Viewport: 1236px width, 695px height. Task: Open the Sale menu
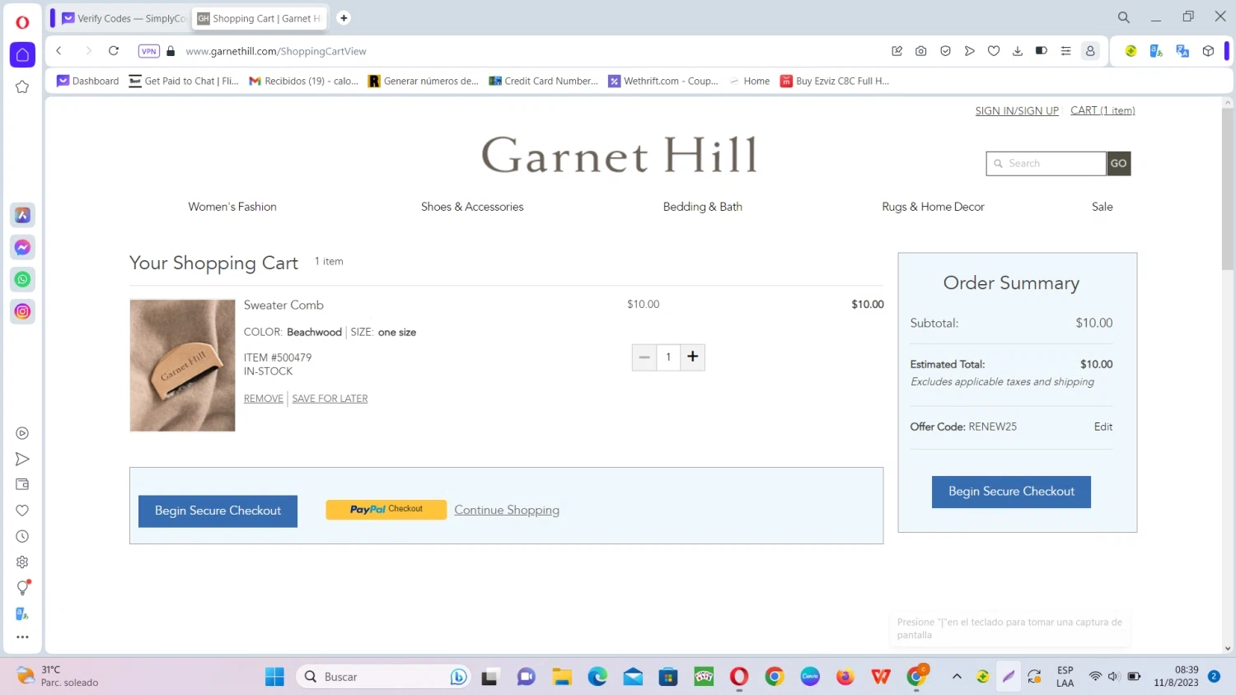[1103, 207]
